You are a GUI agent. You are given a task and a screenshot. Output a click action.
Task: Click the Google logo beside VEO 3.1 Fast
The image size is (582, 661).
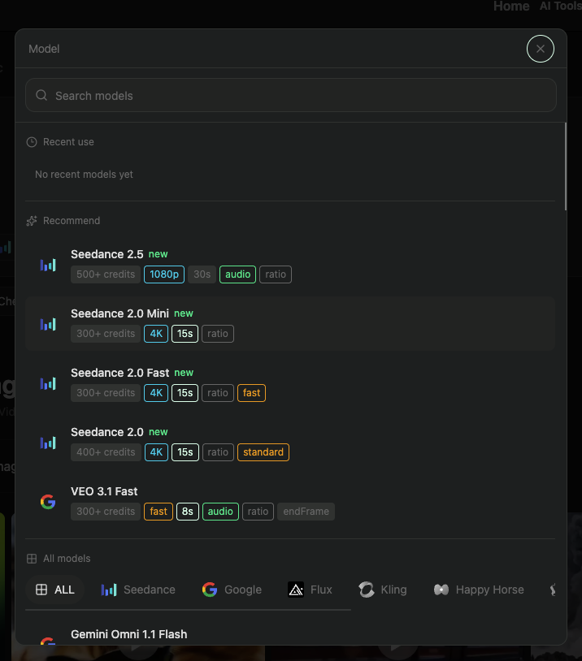48,502
